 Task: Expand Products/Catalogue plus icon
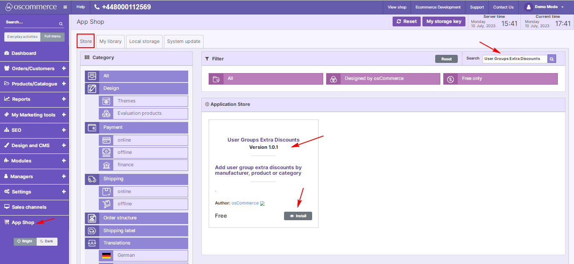coord(64,84)
